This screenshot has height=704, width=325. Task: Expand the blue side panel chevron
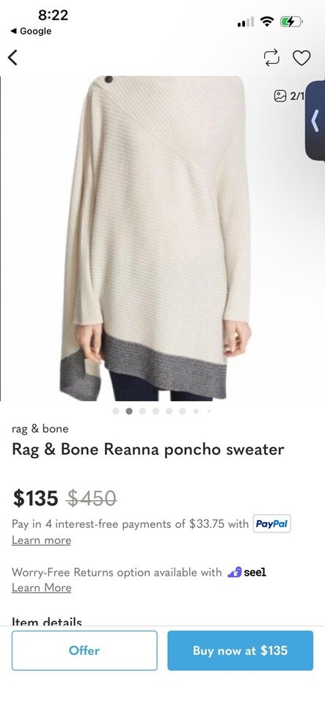tap(315, 120)
